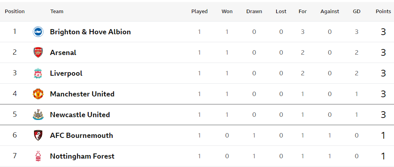Click the GD column header
Screen dimensions: 394x167
356,11
